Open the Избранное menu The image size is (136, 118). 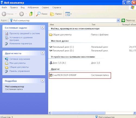coord(33,7)
